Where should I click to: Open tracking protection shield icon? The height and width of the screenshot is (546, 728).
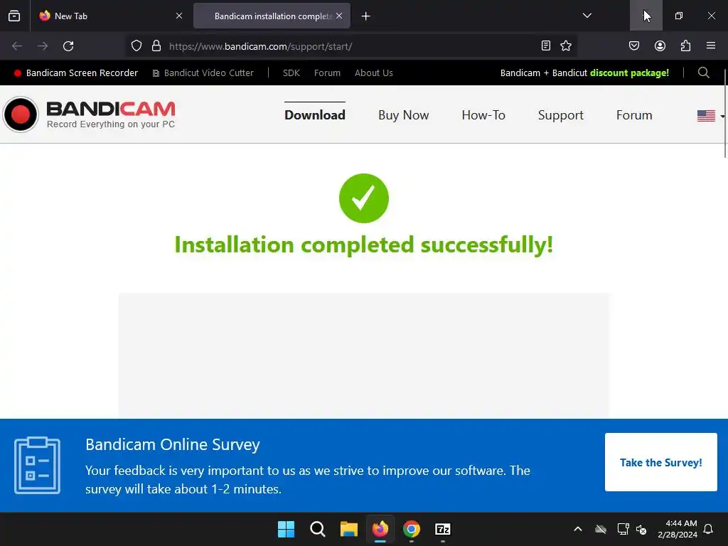(x=136, y=46)
